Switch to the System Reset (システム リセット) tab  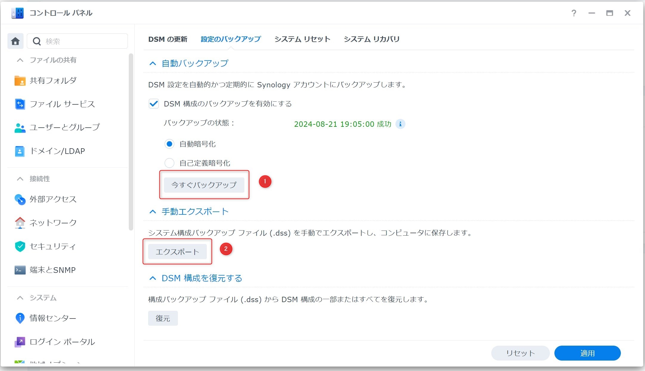click(302, 39)
